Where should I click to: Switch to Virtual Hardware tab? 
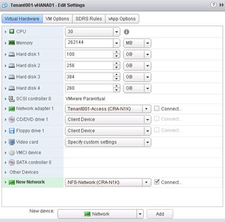pos(22,19)
